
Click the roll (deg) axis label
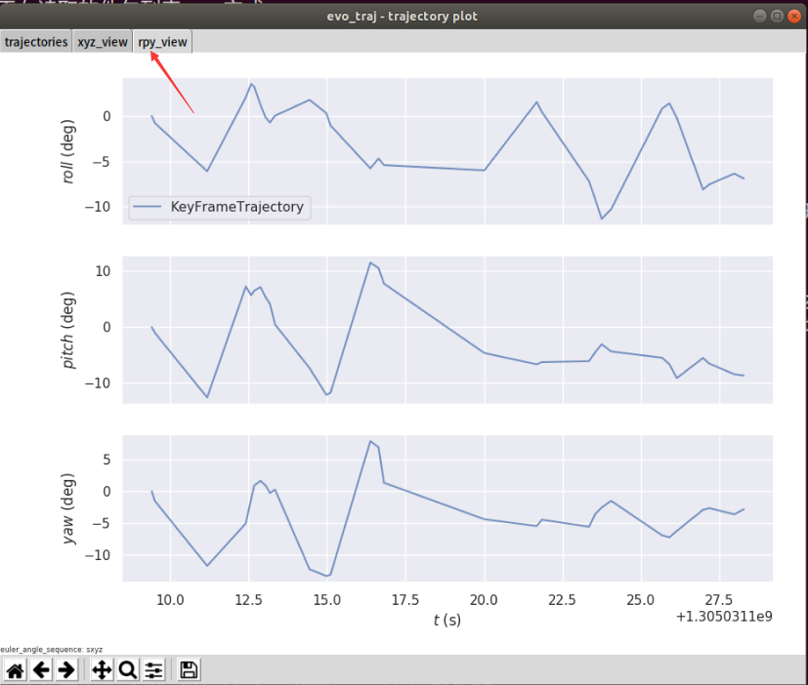pos(68,151)
